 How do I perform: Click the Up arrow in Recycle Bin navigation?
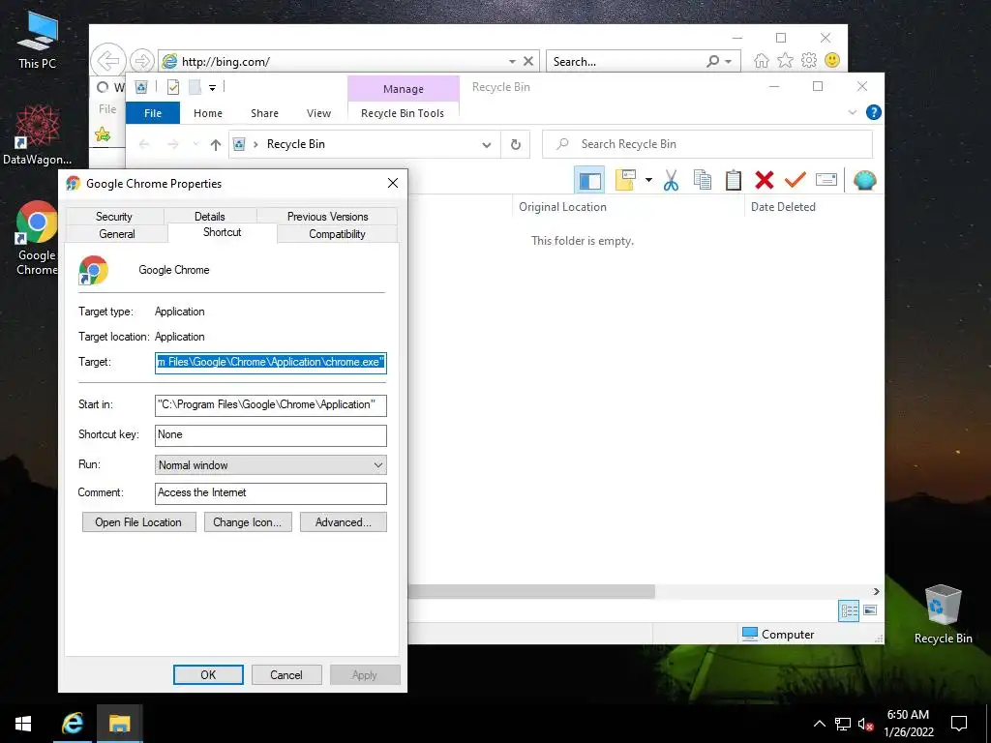(216, 145)
